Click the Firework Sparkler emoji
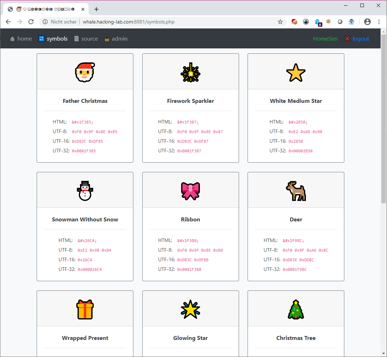 click(x=190, y=72)
